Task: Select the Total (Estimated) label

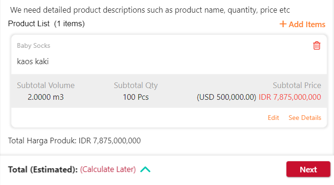Action: [43, 170]
